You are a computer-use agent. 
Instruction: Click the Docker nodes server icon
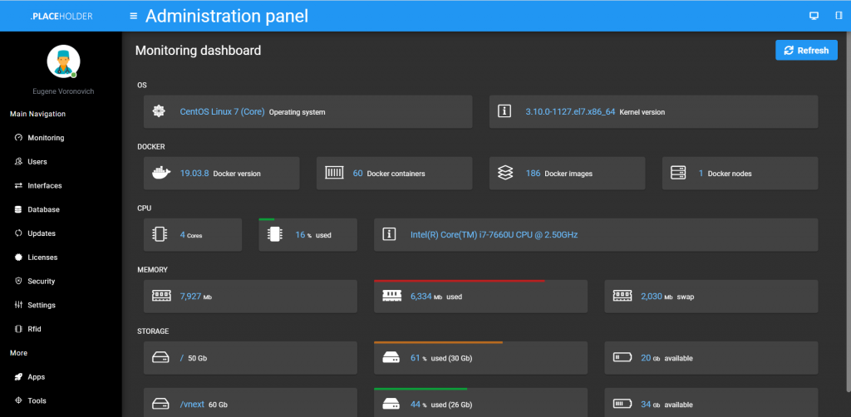(x=679, y=173)
